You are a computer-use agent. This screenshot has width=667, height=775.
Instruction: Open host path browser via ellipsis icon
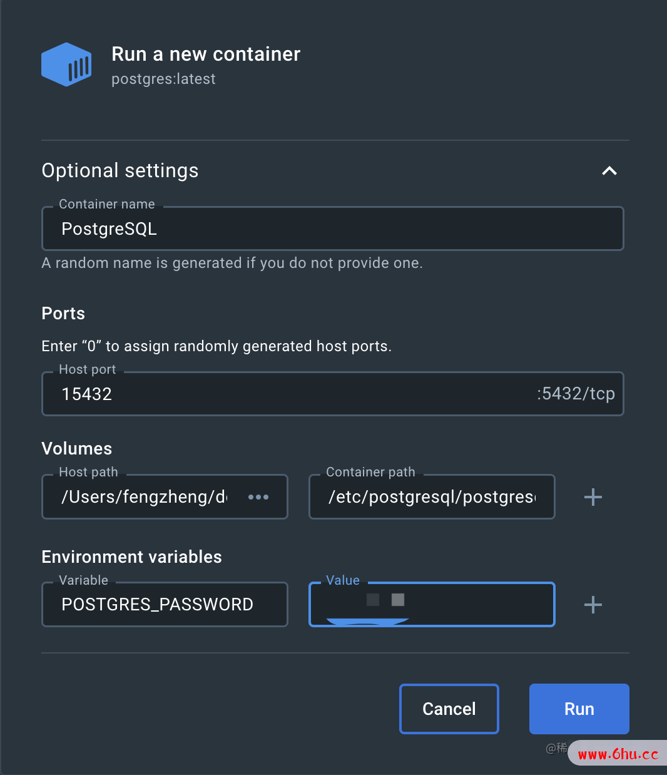pyautogui.click(x=258, y=497)
